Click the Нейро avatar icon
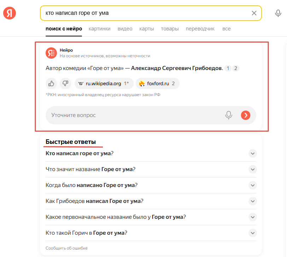The image size is (287, 257). (x=51, y=53)
